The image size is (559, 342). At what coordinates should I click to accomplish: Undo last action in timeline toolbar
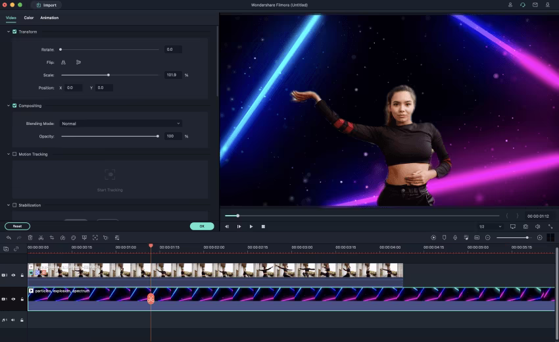tap(9, 237)
